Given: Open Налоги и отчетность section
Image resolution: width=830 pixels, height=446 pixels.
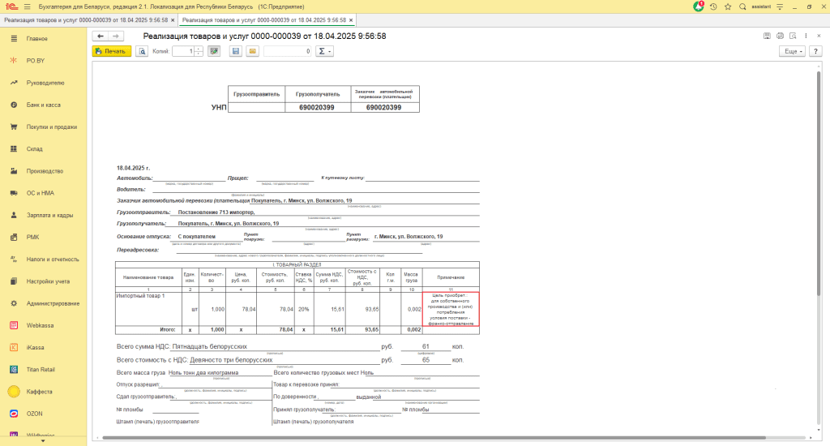Looking at the screenshot, I should [x=53, y=259].
